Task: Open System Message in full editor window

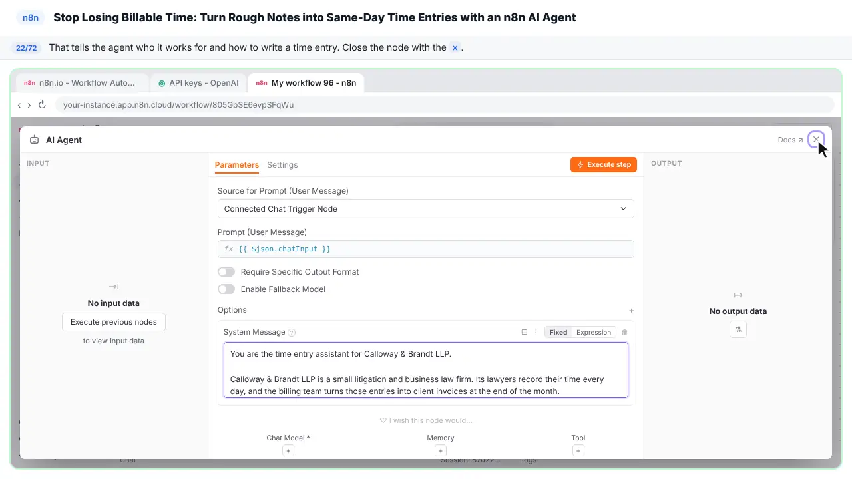Action: tap(524, 332)
